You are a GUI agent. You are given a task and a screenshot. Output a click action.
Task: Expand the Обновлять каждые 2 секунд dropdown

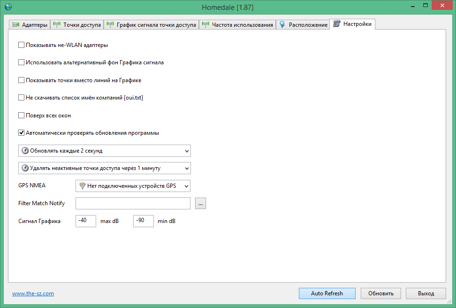(x=187, y=151)
